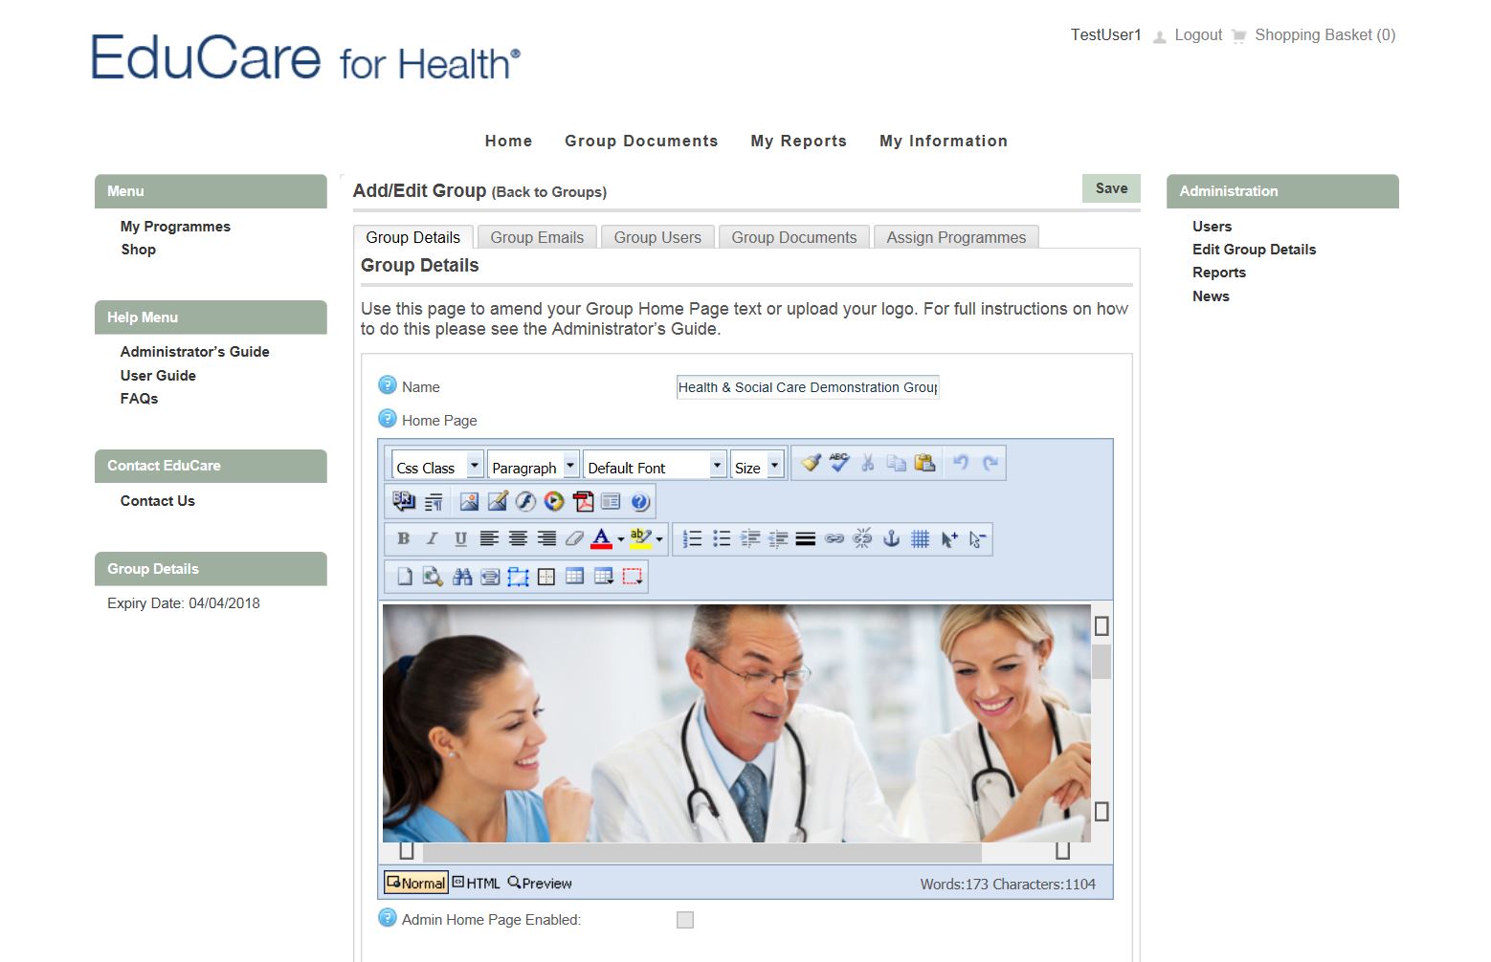Click the Paste clipboard icon
The image size is (1491, 962).
924,463
